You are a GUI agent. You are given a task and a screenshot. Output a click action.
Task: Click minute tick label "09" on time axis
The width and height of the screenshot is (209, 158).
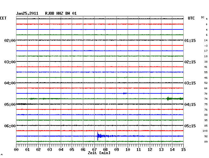116,150
